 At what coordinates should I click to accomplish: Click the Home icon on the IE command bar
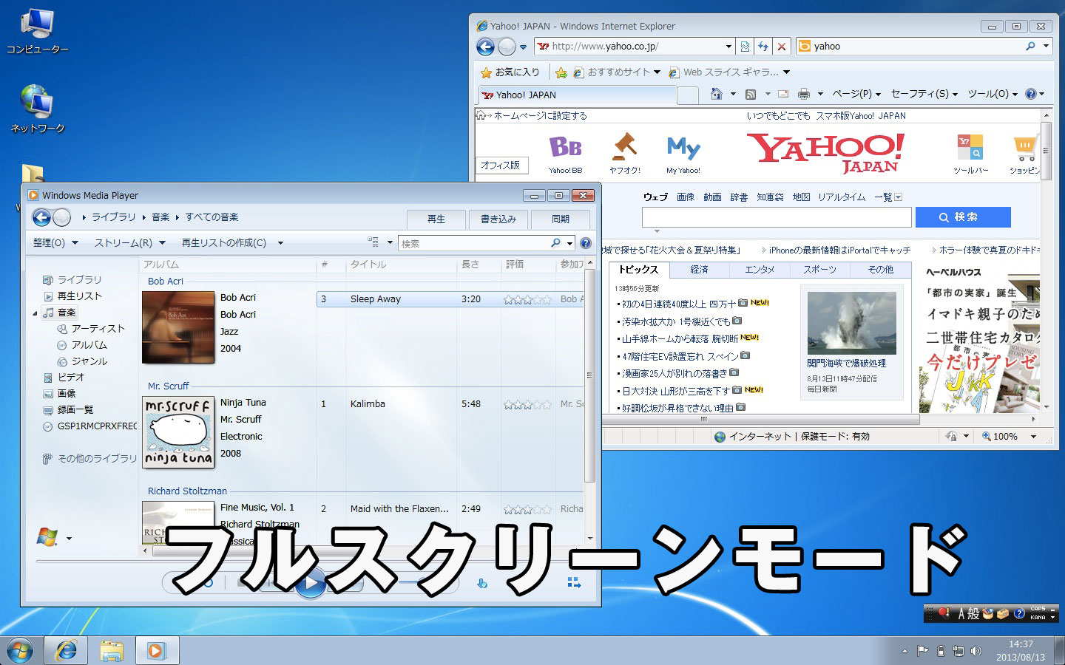coord(716,94)
